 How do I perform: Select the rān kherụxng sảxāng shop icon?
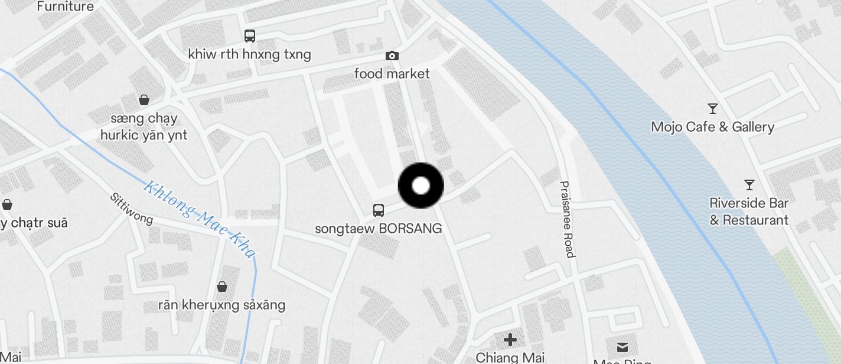[222, 287]
